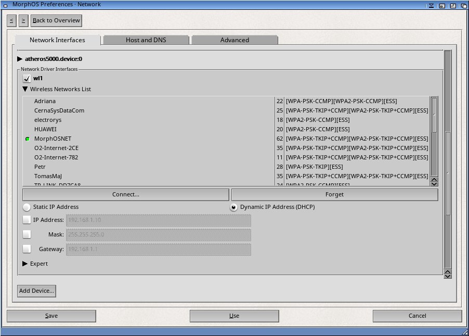469x336 pixels.
Task: Expand the atheros5000.device:0 entry
Action: pos(20,59)
